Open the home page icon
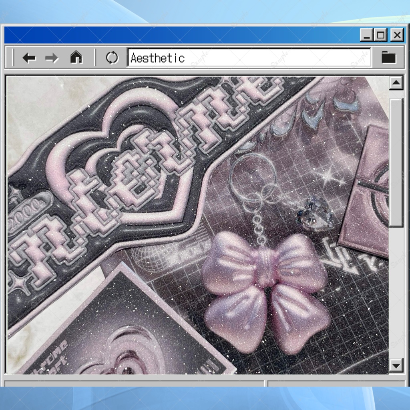 76,57
